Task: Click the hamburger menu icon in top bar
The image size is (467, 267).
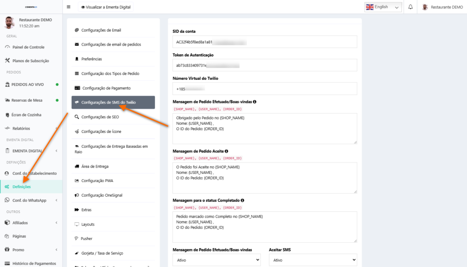Action: click(x=68, y=7)
